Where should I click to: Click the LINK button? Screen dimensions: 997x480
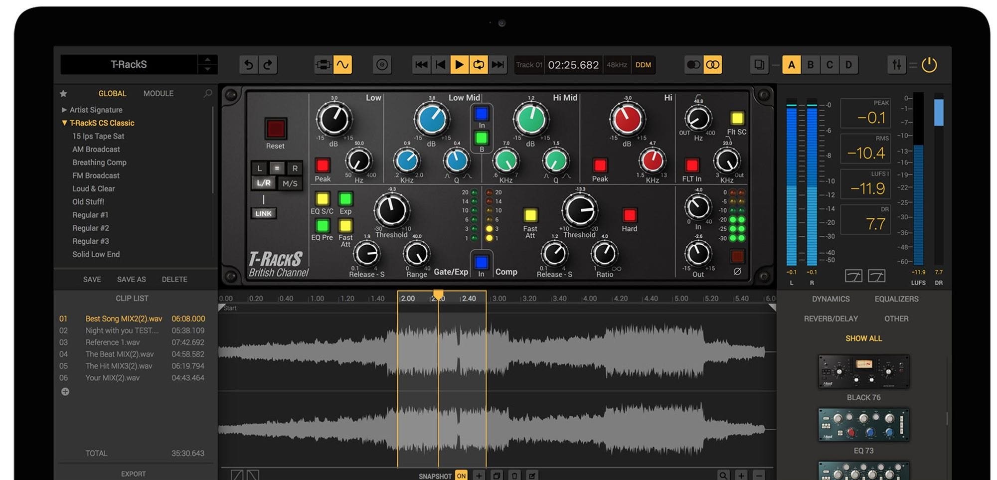[x=263, y=213]
